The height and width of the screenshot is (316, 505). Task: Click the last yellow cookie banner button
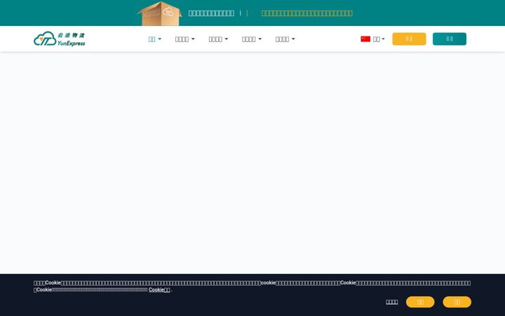(457, 302)
